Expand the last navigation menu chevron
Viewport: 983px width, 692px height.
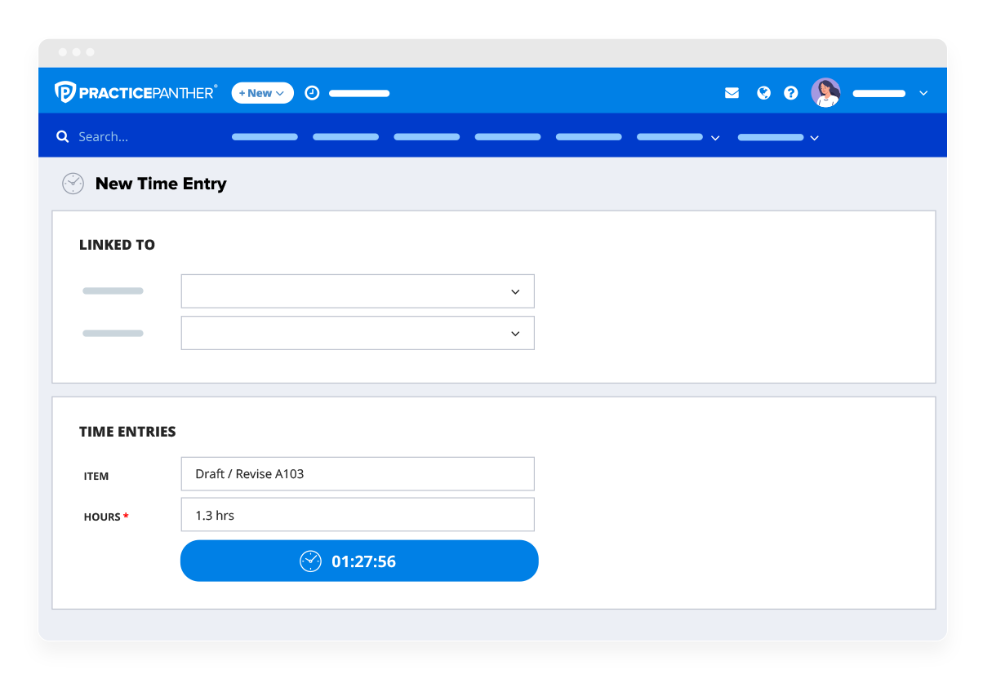[x=814, y=138]
